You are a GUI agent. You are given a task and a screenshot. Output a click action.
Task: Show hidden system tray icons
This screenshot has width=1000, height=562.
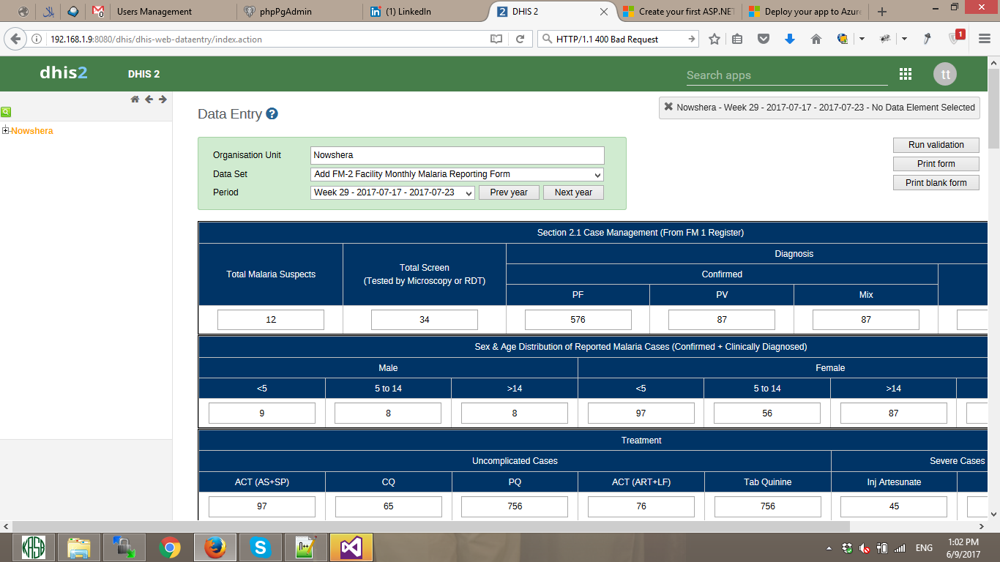(x=829, y=548)
